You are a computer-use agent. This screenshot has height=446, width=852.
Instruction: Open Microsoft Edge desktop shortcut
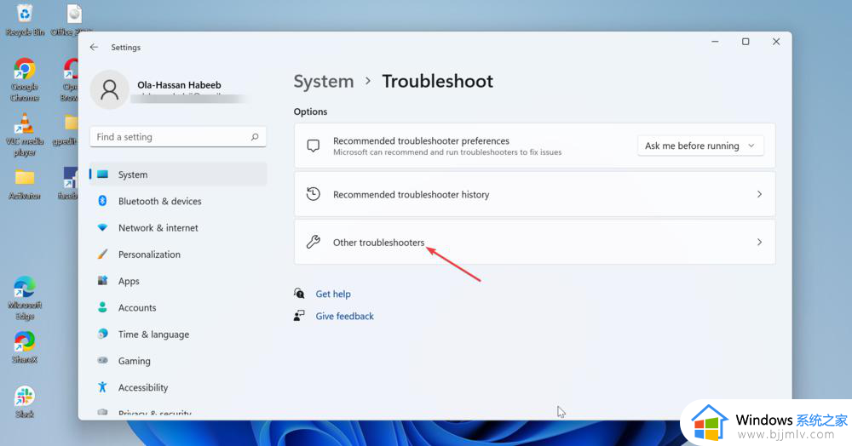coord(25,299)
